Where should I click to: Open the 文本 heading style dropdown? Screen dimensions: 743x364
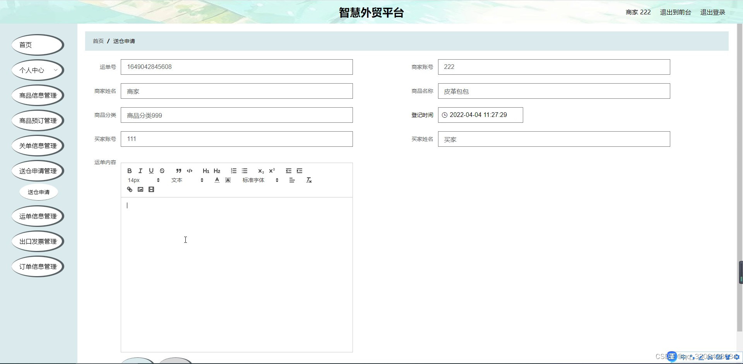(x=187, y=180)
